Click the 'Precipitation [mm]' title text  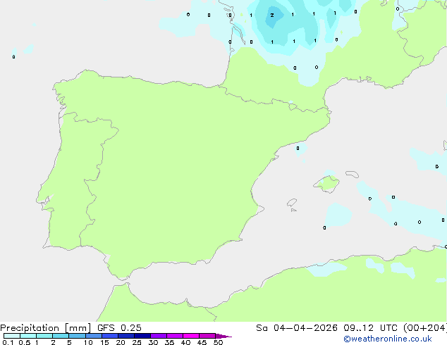click(46, 328)
